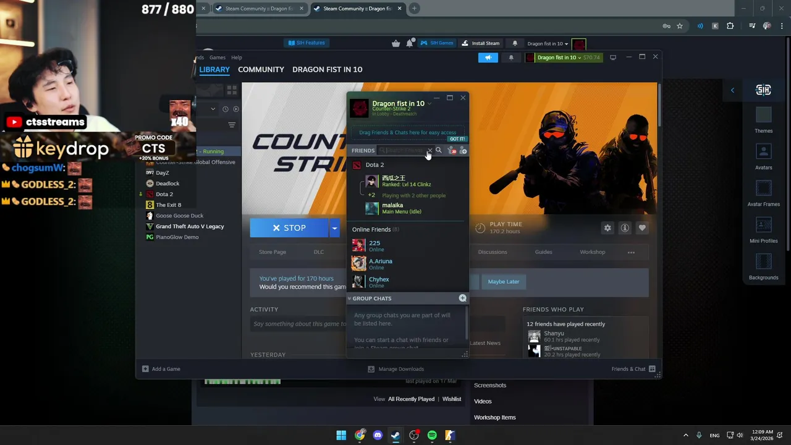Open Friends & Chat button
791x445 pixels.
click(633, 369)
